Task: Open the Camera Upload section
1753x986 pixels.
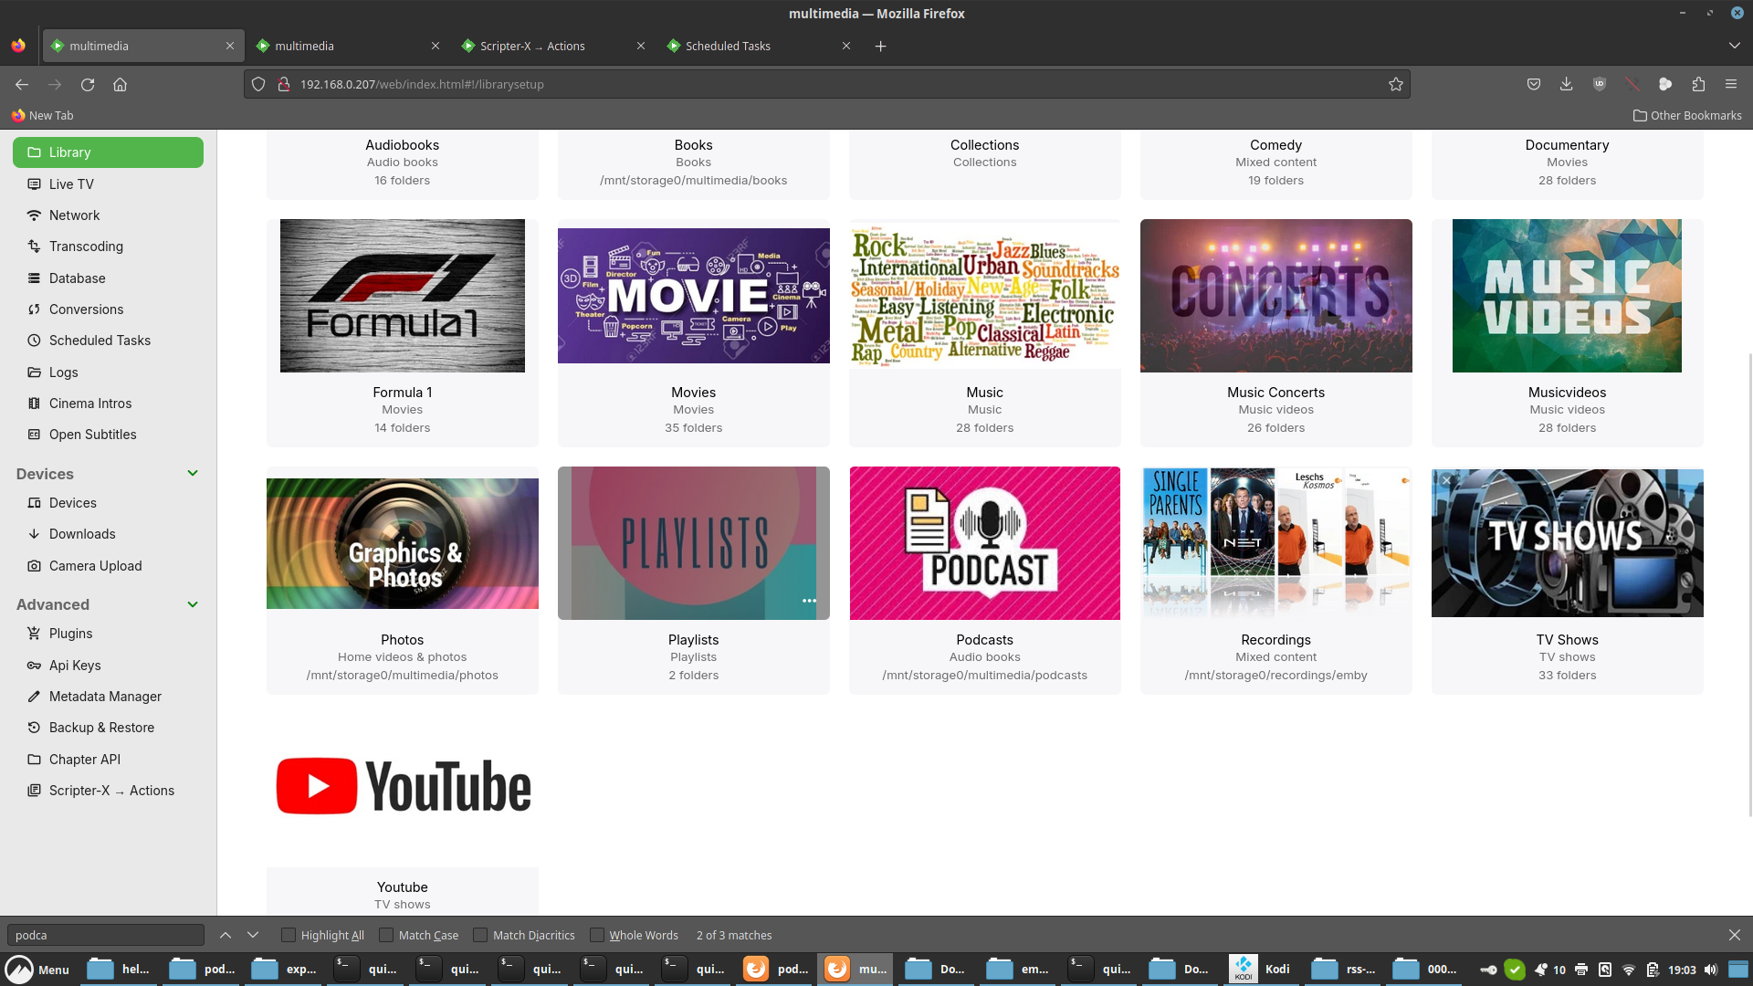Action: 95,565
